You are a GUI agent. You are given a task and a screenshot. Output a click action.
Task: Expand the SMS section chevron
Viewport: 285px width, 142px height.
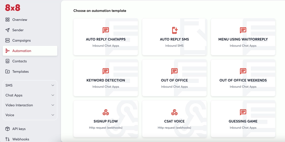[x=53, y=85]
